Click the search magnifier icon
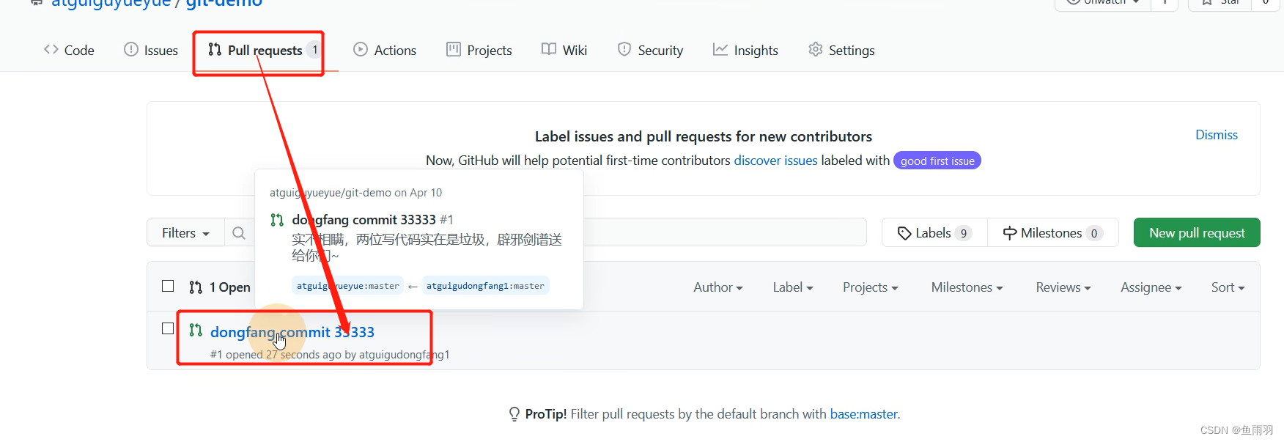The width and height of the screenshot is (1284, 442). 239,233
